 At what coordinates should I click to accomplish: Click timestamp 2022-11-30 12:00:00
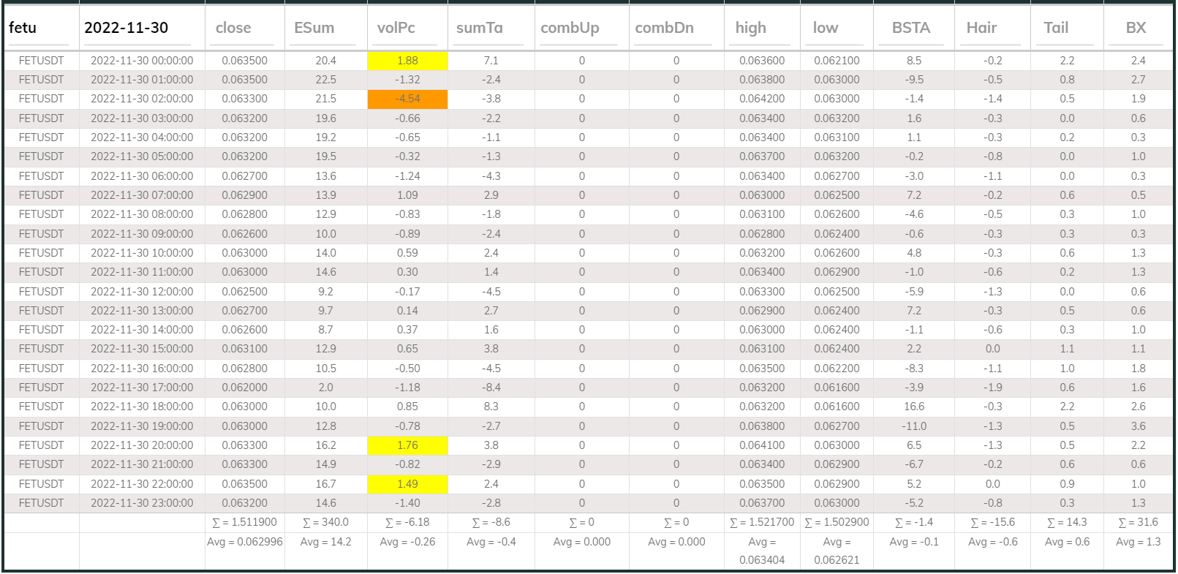coord(142,292)
